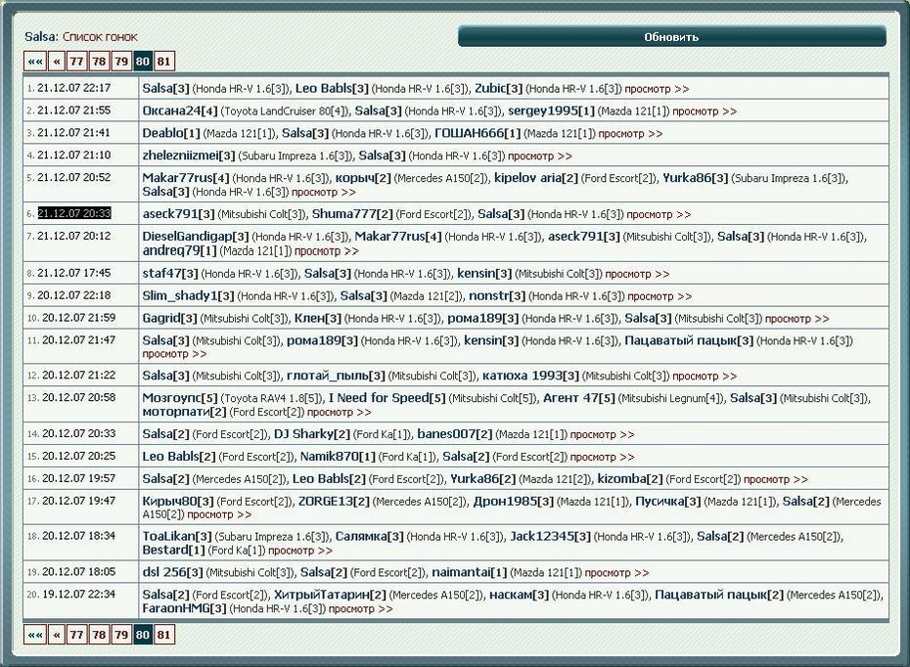This screenshot has height=667, width=910.
Task: View race 4 просмотр link
Action: click(540, 156)
